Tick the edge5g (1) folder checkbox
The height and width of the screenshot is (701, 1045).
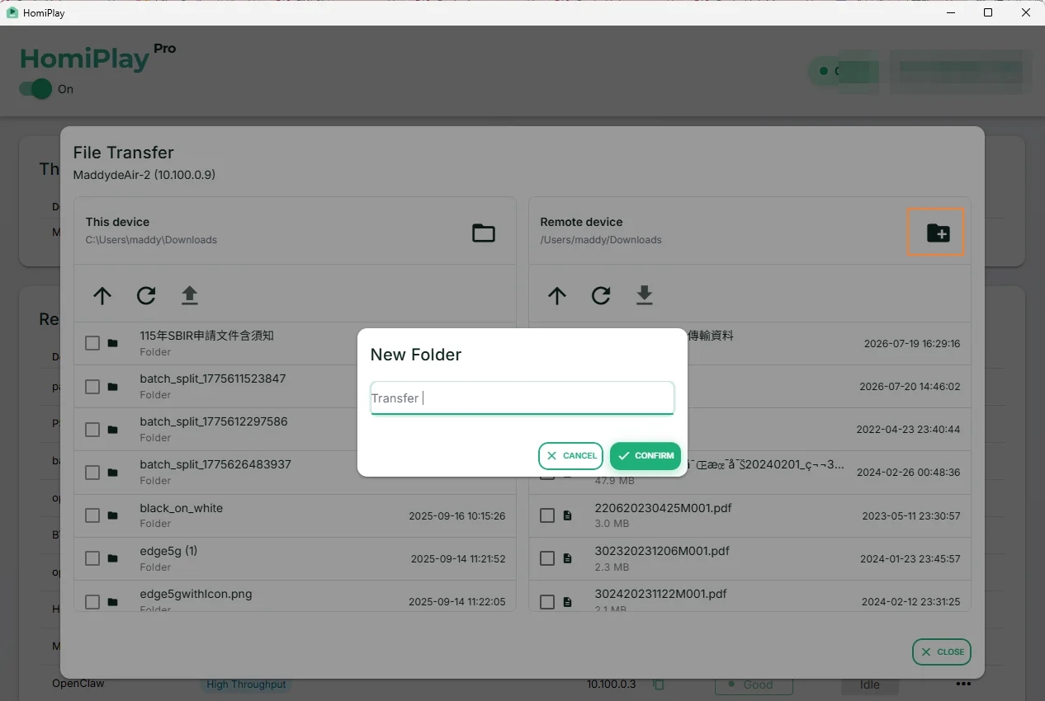coord(92,558)
